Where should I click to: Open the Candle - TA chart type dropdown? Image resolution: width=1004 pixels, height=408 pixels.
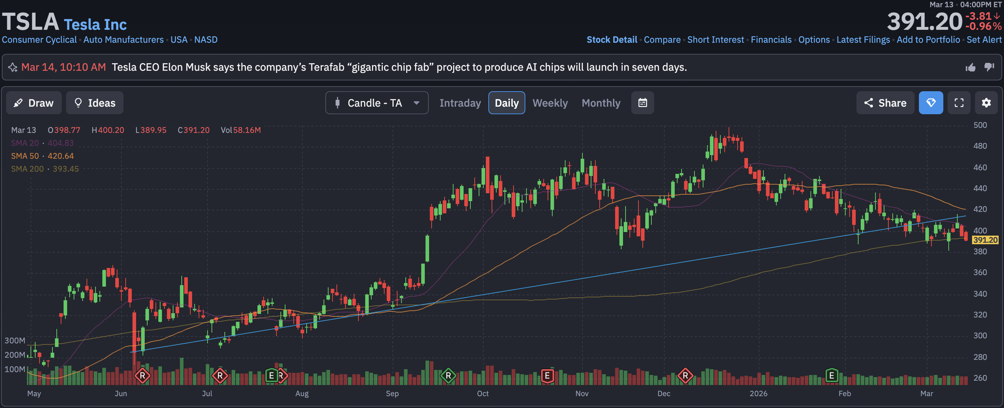tap(376, 103)
